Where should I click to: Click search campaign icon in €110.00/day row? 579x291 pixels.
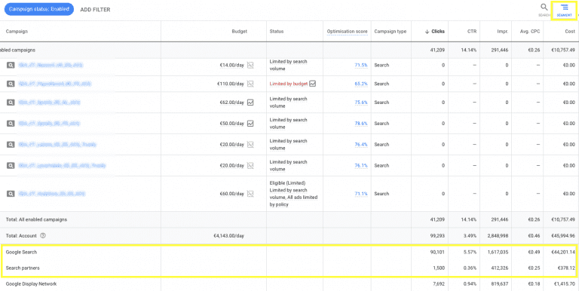coord(11,84)
